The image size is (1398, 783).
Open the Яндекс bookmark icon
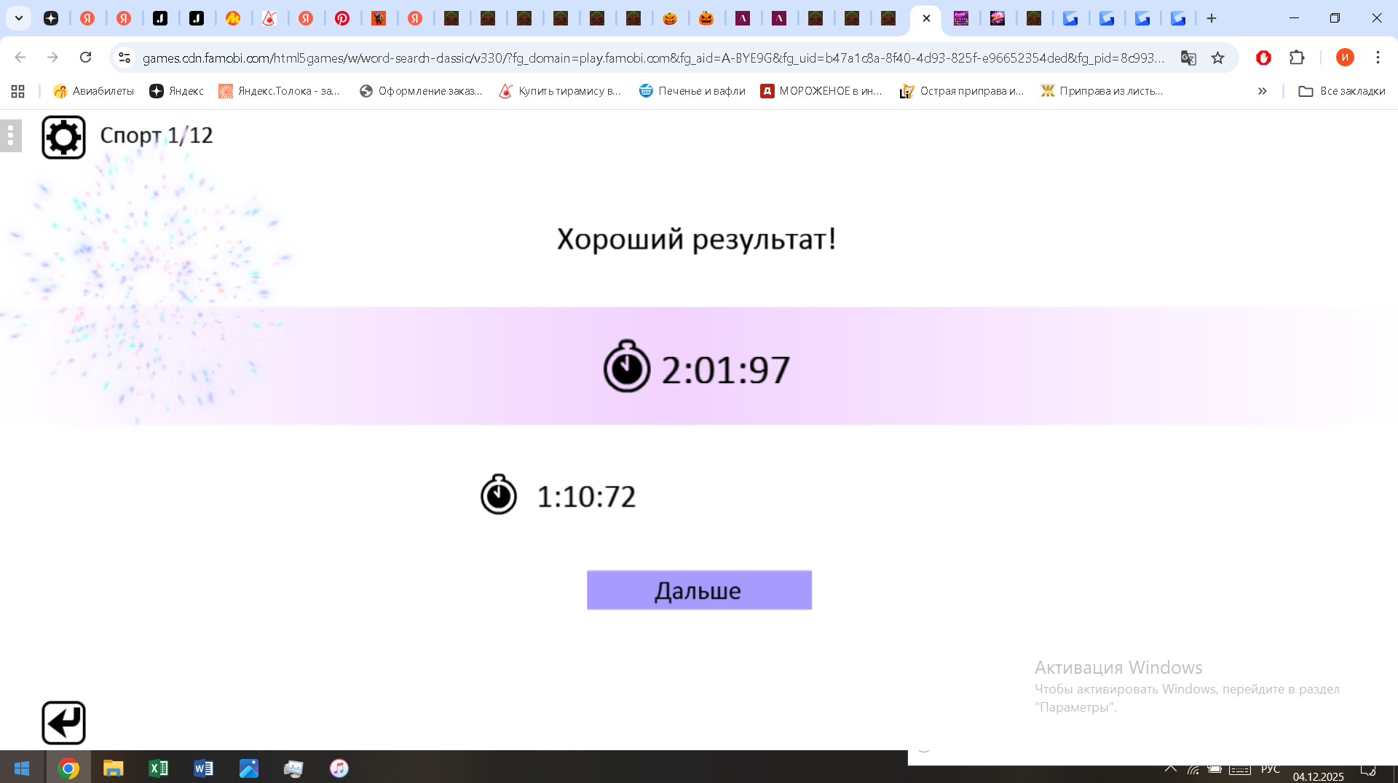click(x=157, y=91)
